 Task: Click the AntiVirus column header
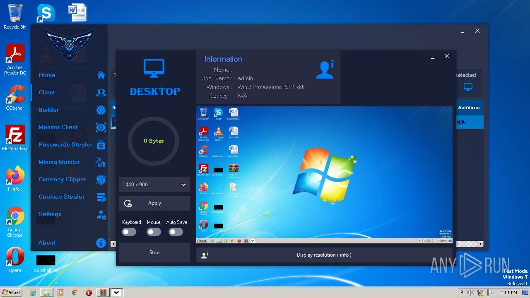pos(469,108)
